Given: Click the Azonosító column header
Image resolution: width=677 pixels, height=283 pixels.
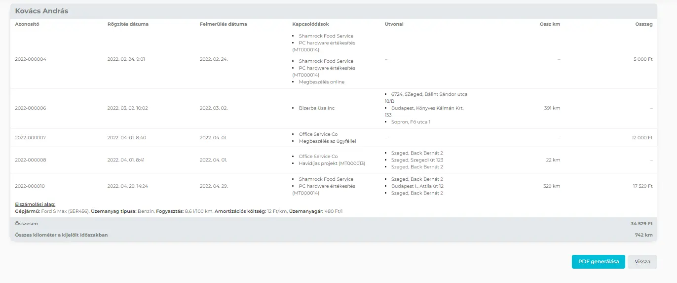Looking at the screenshot, I should (27, 24).
